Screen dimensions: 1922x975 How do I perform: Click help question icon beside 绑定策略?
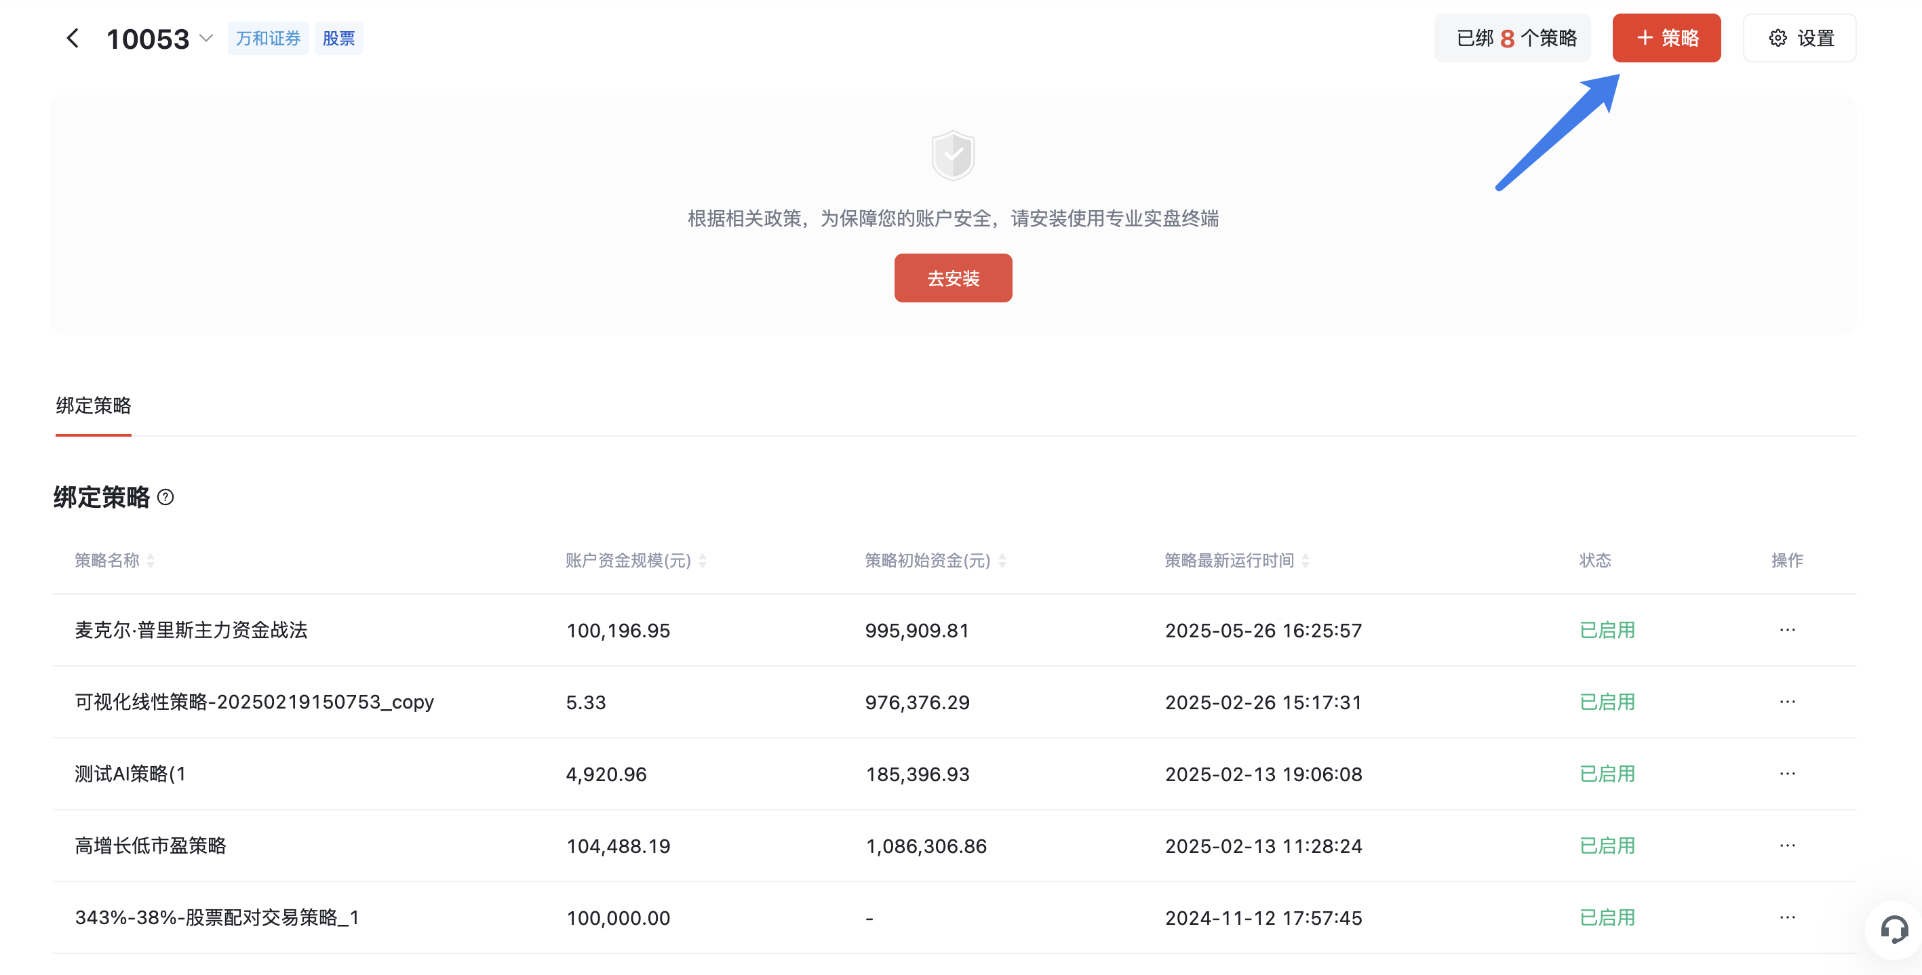point(165,497)
